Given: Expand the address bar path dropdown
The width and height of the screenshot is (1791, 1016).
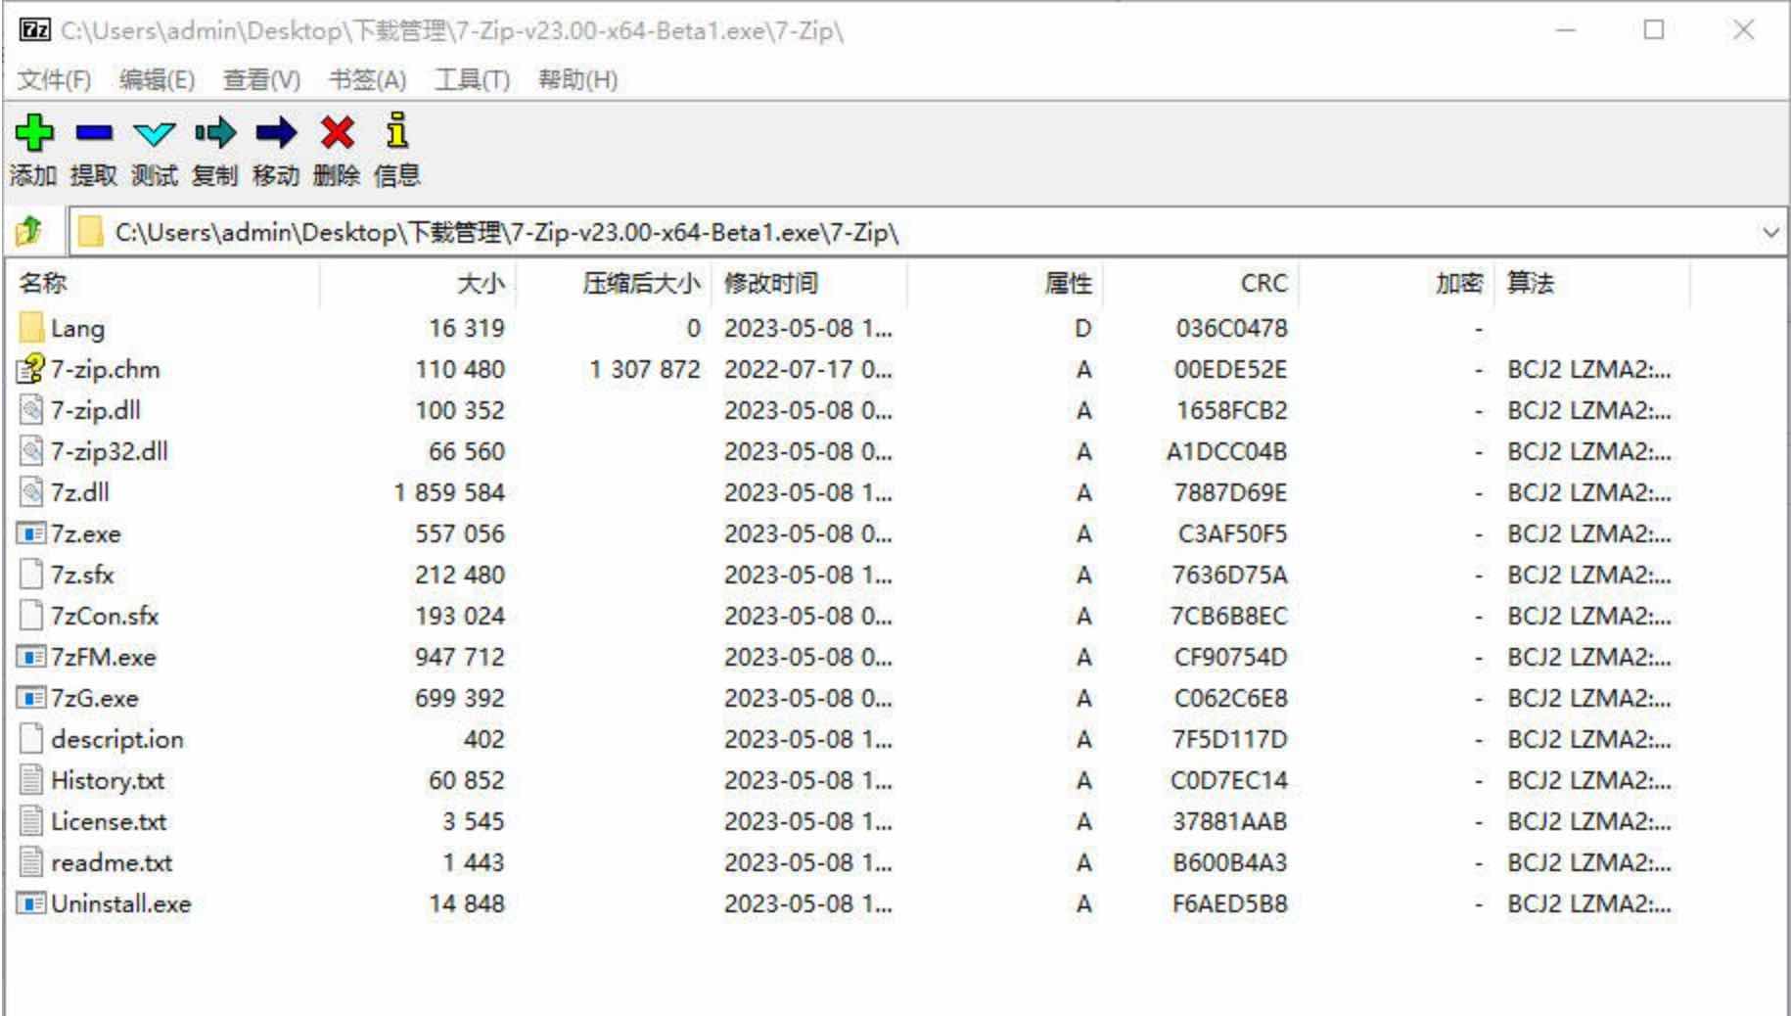Looking at the screenshot, I should pyautogui.click(x=1770, y=233).
